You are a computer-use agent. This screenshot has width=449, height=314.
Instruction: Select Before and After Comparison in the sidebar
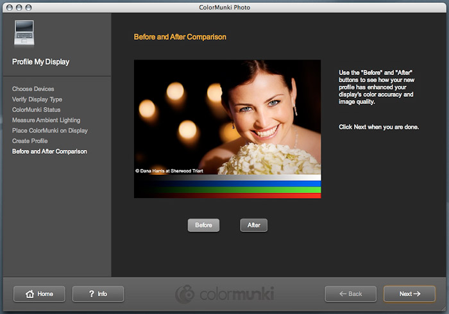(x=49, y=151)
